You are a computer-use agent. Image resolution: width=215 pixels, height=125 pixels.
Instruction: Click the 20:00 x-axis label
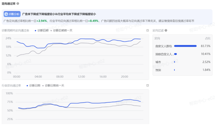coord(125,77)
